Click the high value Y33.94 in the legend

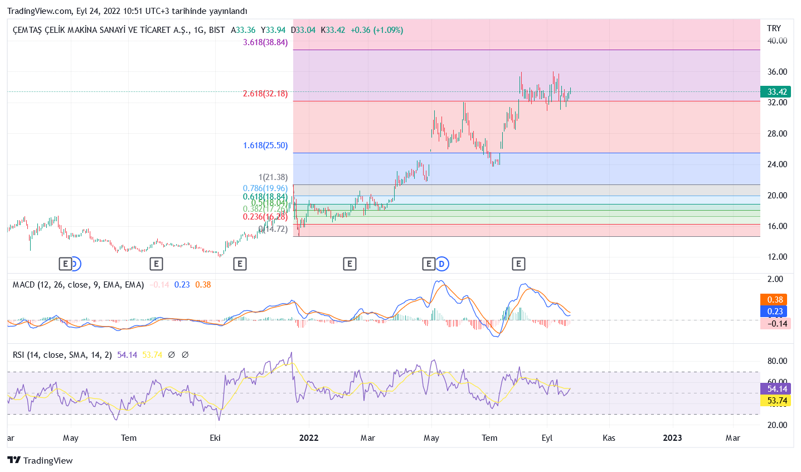pos(273,30)
